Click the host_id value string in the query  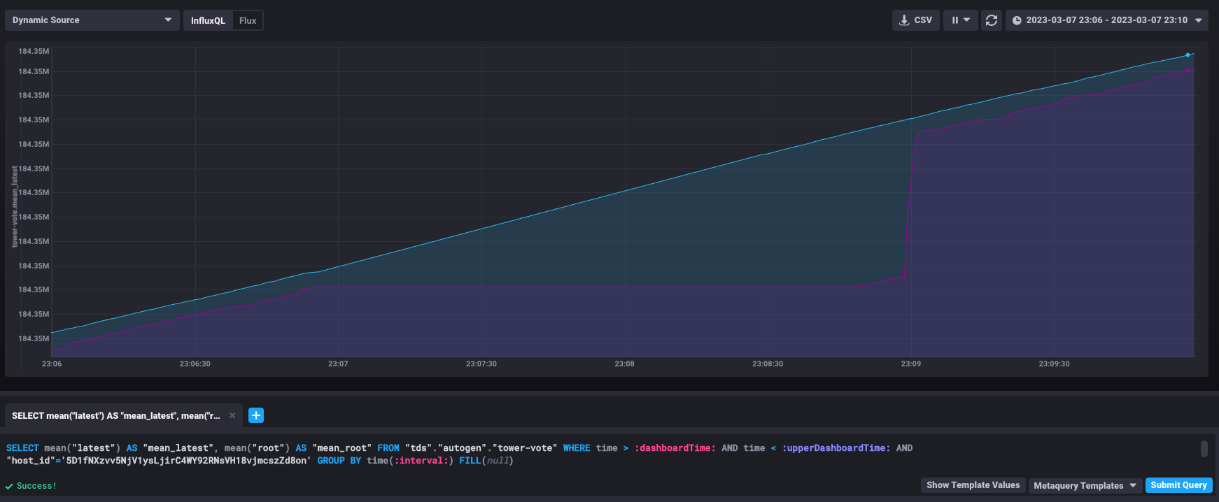[186, 461]
